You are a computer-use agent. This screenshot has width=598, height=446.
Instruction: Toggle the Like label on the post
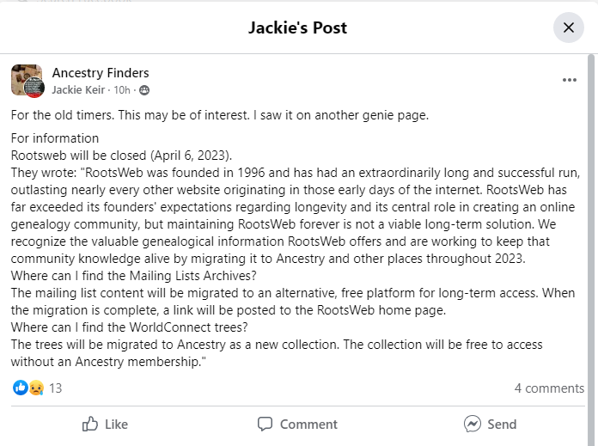point(116,425)
